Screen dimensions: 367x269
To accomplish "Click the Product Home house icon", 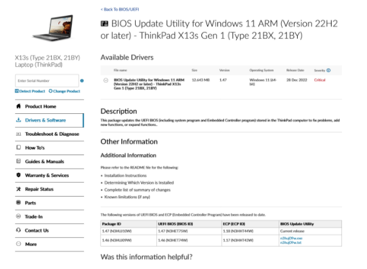I will [18, 107].
